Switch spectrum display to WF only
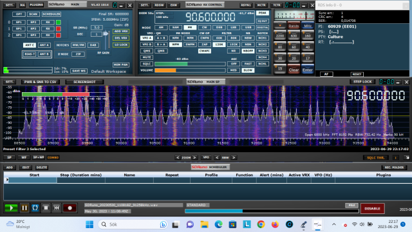The image size is (412, 232). click(x=24, y=157)
